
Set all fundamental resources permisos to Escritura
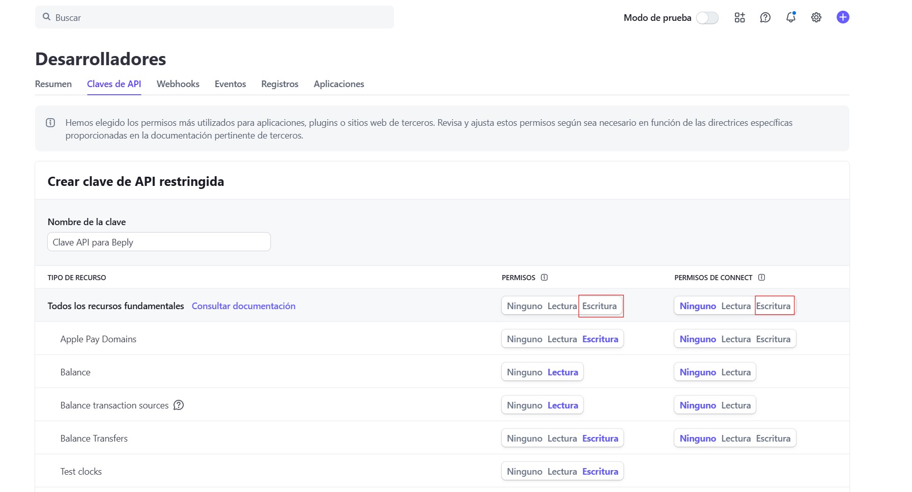600,306
